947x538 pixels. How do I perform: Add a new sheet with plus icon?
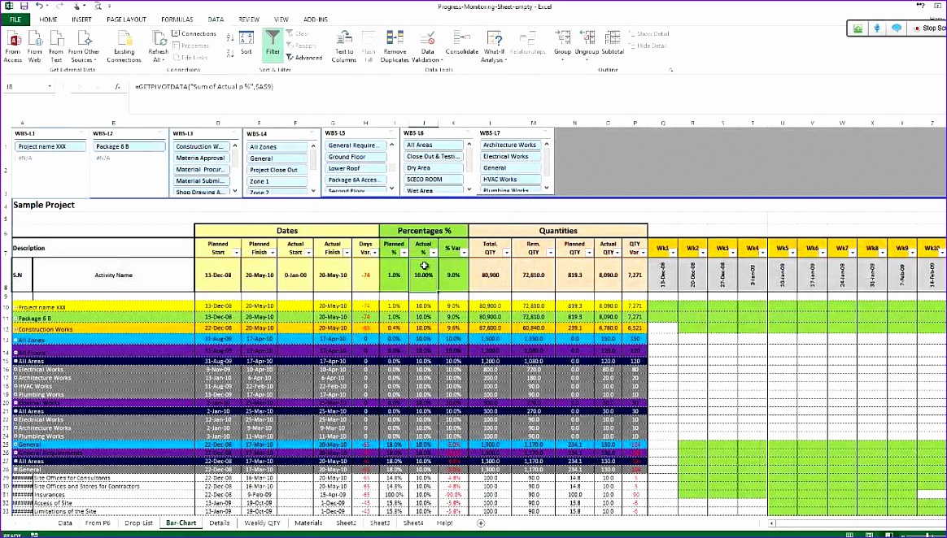(481, 523)
